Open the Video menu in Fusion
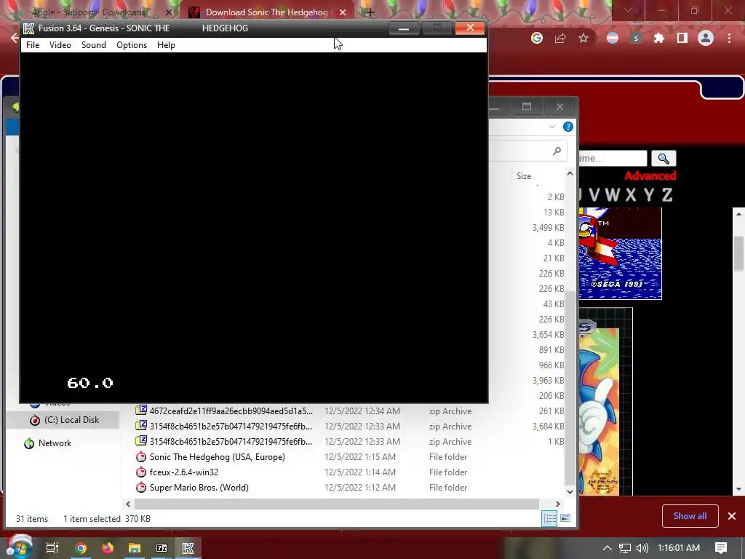 (x=60, y=45)
